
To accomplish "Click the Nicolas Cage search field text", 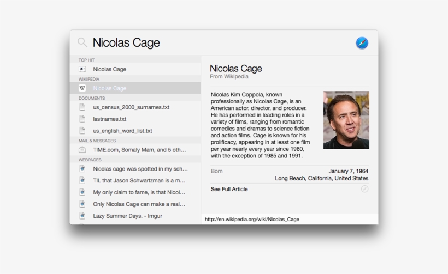I will (x=126, y=42).
